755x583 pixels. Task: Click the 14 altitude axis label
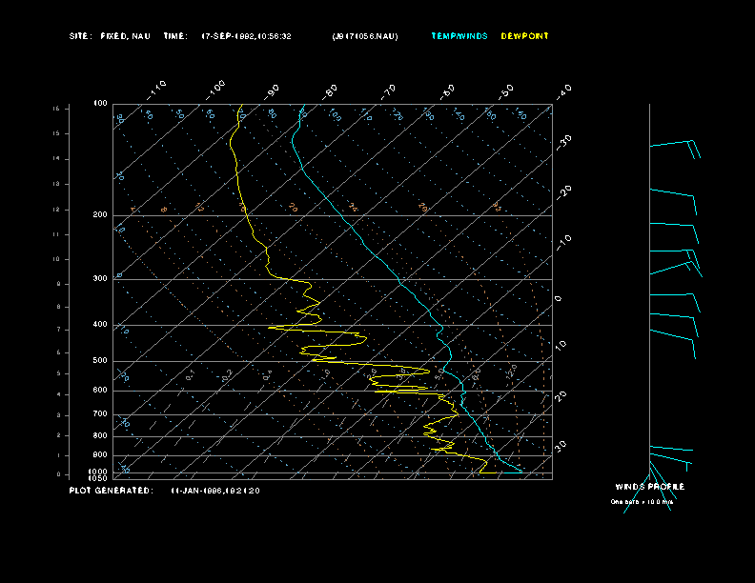pyautogui.click(x=56, y=158)
